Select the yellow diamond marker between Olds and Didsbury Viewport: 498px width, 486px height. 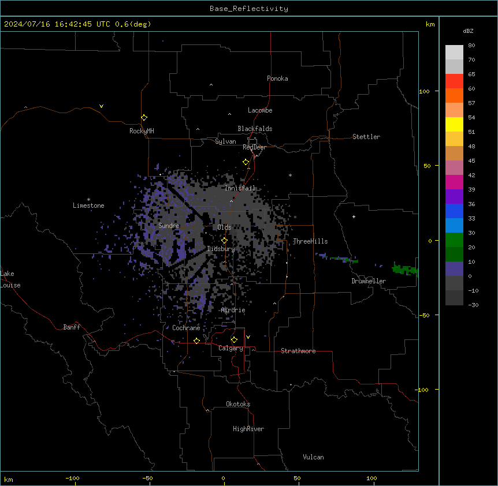click(x=224, y=241)
